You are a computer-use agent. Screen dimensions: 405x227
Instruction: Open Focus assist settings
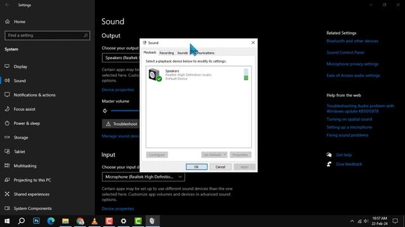pos(24,109)
